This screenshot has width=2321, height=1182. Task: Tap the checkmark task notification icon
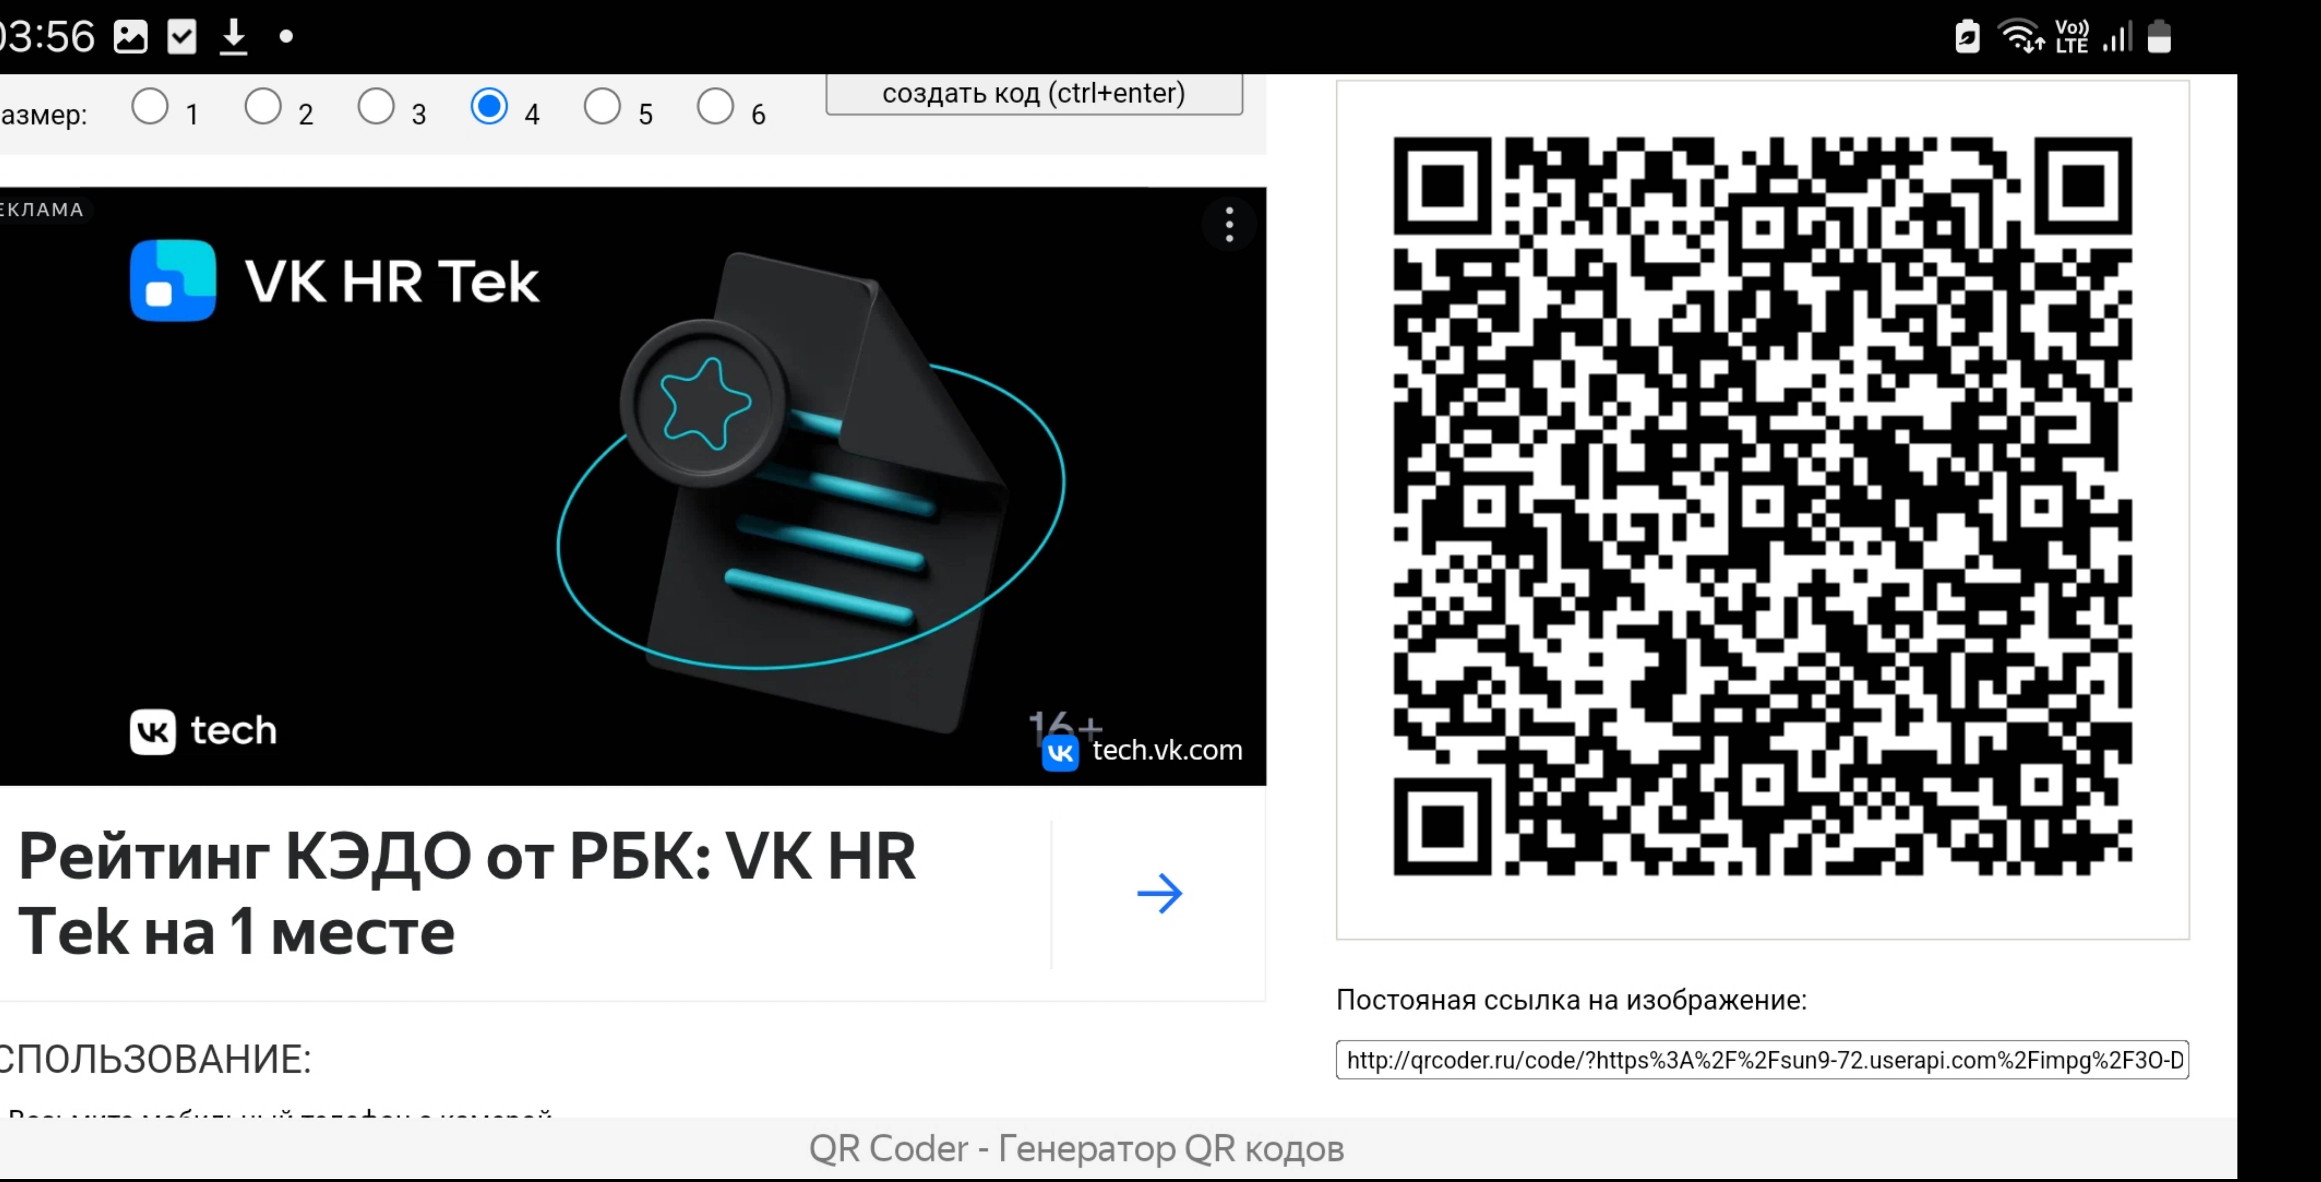click(182, 37)
